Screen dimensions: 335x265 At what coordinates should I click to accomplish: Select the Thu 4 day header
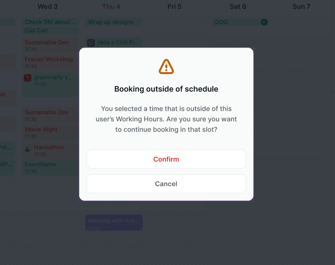point(111,7)
